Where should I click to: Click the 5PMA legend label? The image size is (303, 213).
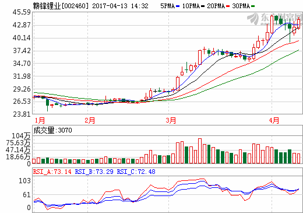click(x=168, y=6)
